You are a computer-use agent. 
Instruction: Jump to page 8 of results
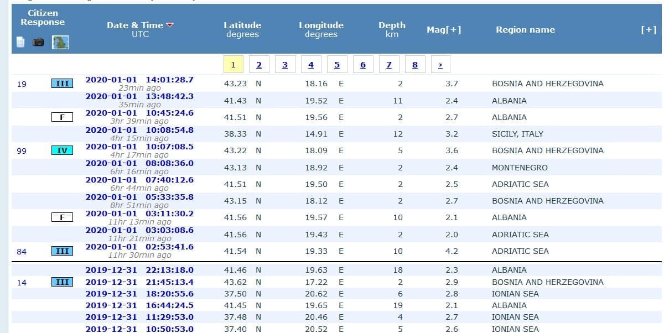pyautogui.click(x=414, y=65)
